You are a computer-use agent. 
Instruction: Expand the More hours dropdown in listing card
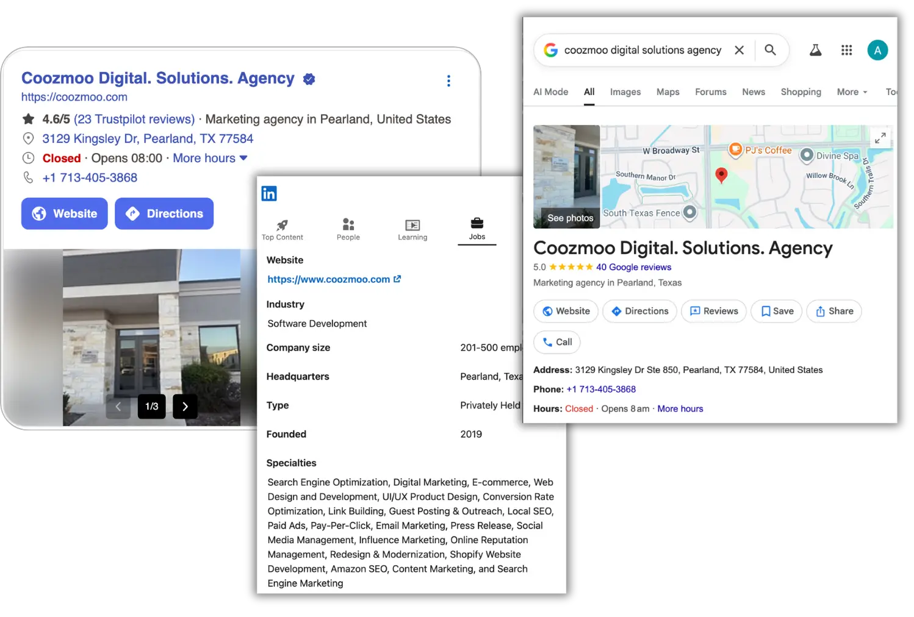point(211,159)
